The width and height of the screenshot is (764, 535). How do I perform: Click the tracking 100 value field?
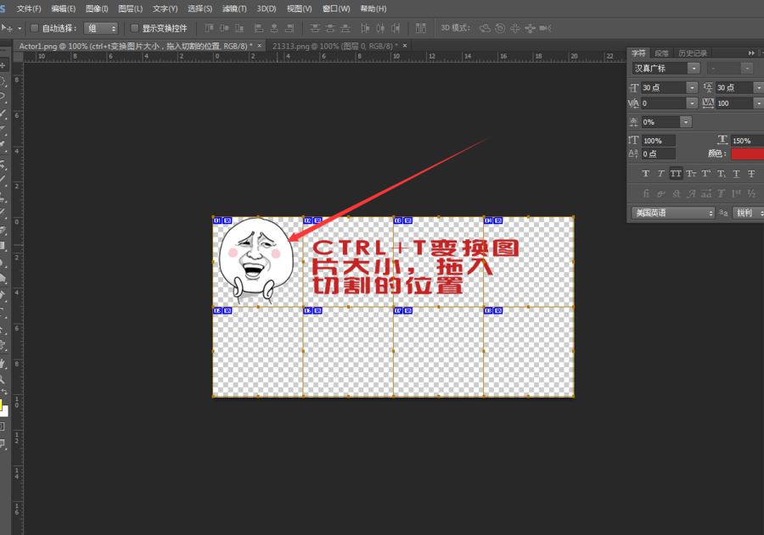point(733,103)
